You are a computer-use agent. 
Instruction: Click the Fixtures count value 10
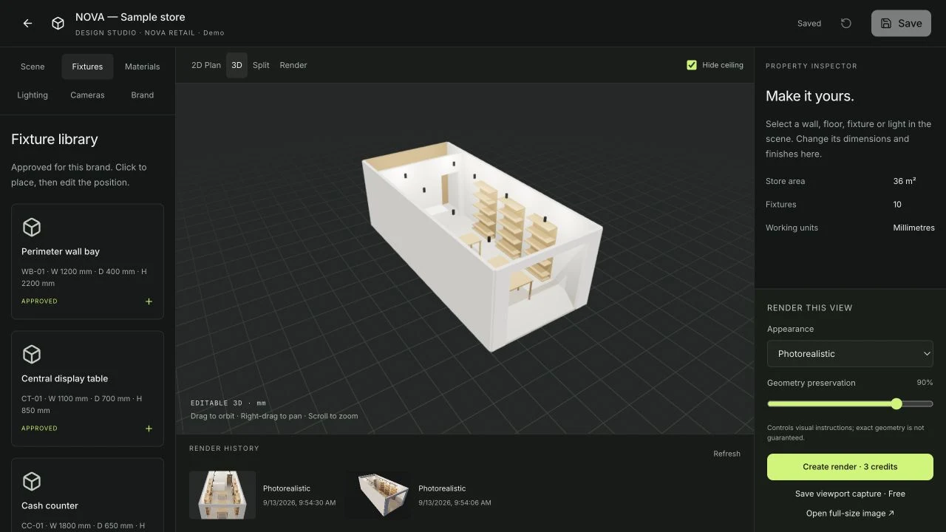pyautogui.click(x=897, y=205)
